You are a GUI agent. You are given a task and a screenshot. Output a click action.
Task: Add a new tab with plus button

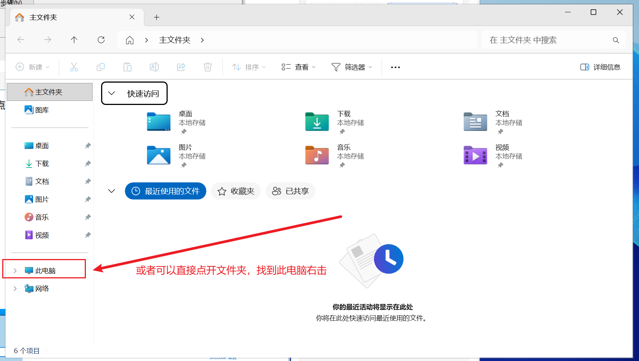click(156, 17)
